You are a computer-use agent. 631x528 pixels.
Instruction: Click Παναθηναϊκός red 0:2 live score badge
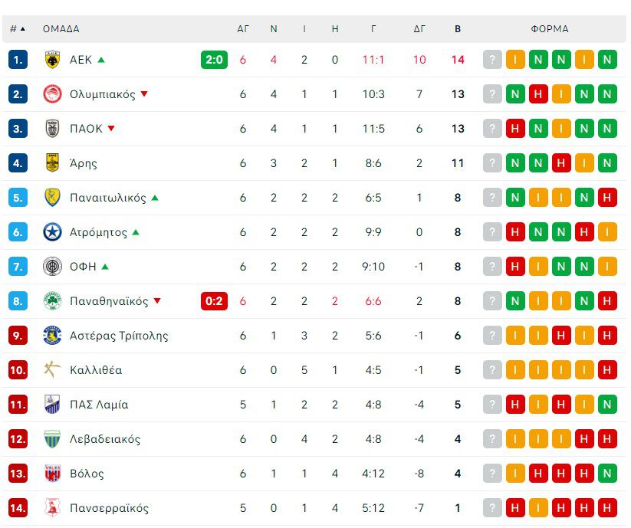click(214, 301)
